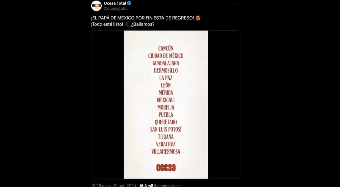Click TIJUANA in the poster list

tap(166, 137)
